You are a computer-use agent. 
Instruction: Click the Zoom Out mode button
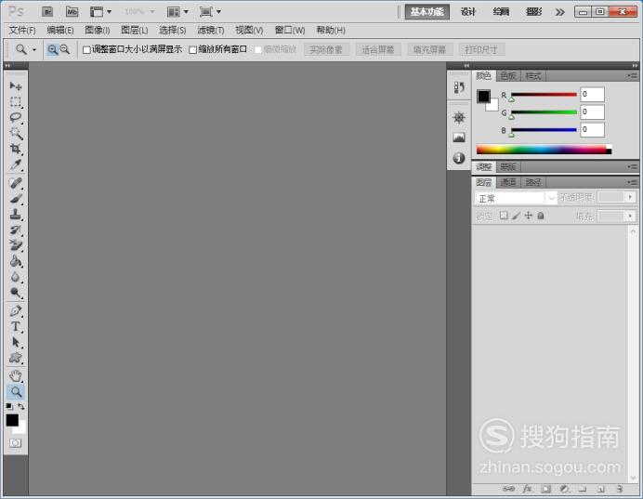(65, 49)
